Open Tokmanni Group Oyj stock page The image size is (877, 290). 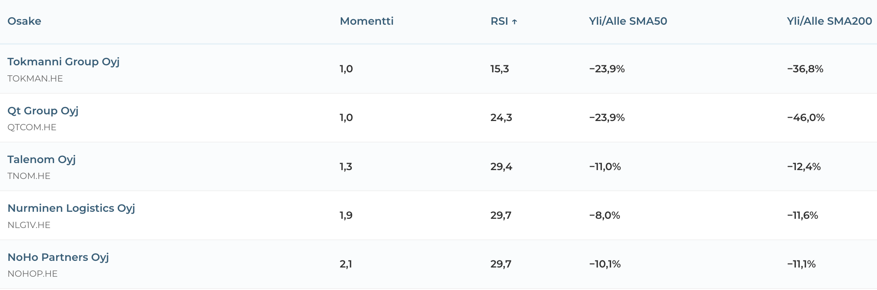click(x=63, y=62)
